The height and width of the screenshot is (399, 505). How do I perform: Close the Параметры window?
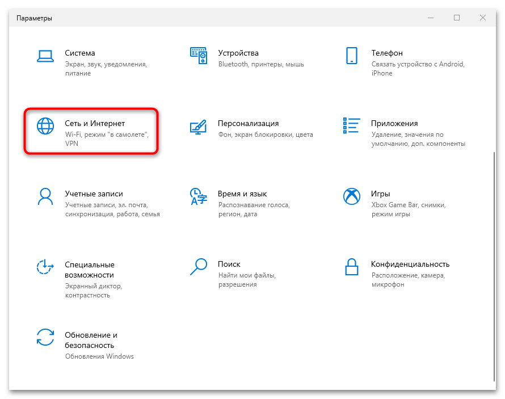tap(483, 18)
